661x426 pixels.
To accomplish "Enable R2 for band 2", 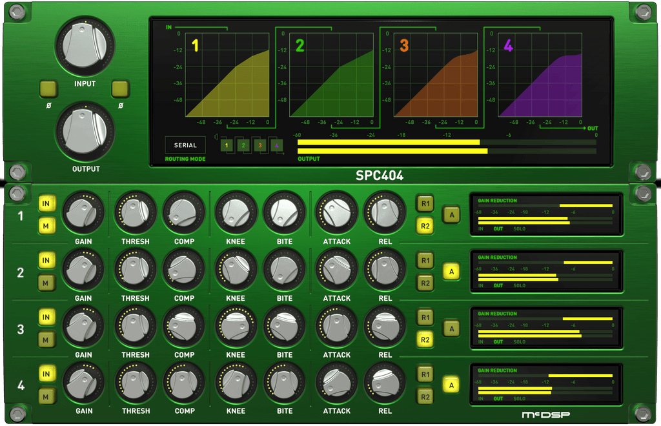I will 425,283.
